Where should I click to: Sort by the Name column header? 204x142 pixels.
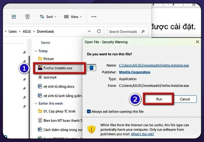tap(46, 43)
